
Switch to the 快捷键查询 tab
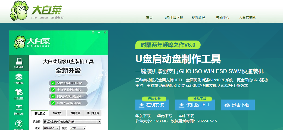click(x=93, y=113)
